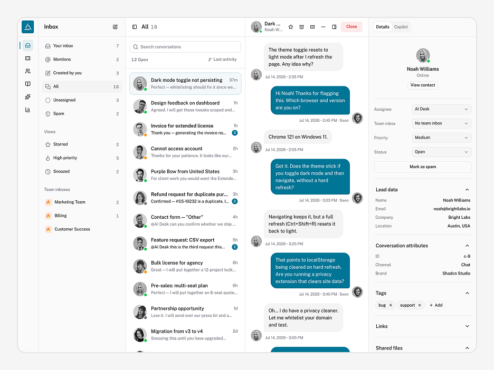Open the Status dropdown set to Open
Viewport: 494px width, 370px height.
pos(441,152)
